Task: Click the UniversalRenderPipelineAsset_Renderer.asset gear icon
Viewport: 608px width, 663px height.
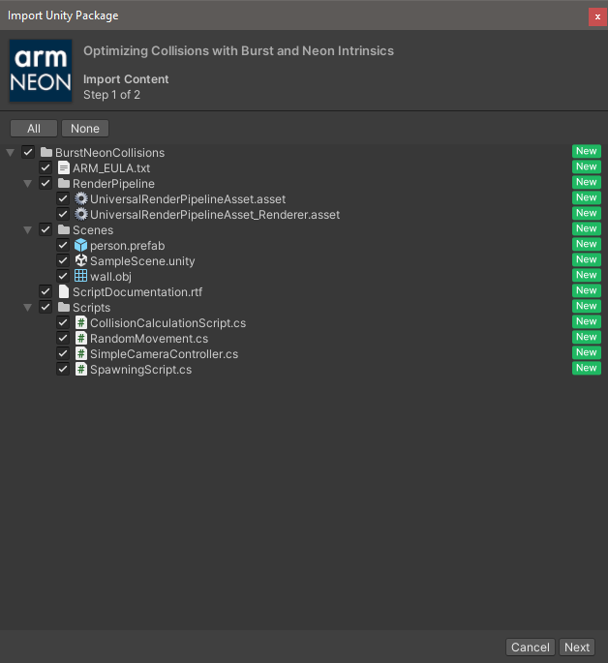Action: pyautogui.click(x=80, y=214)
